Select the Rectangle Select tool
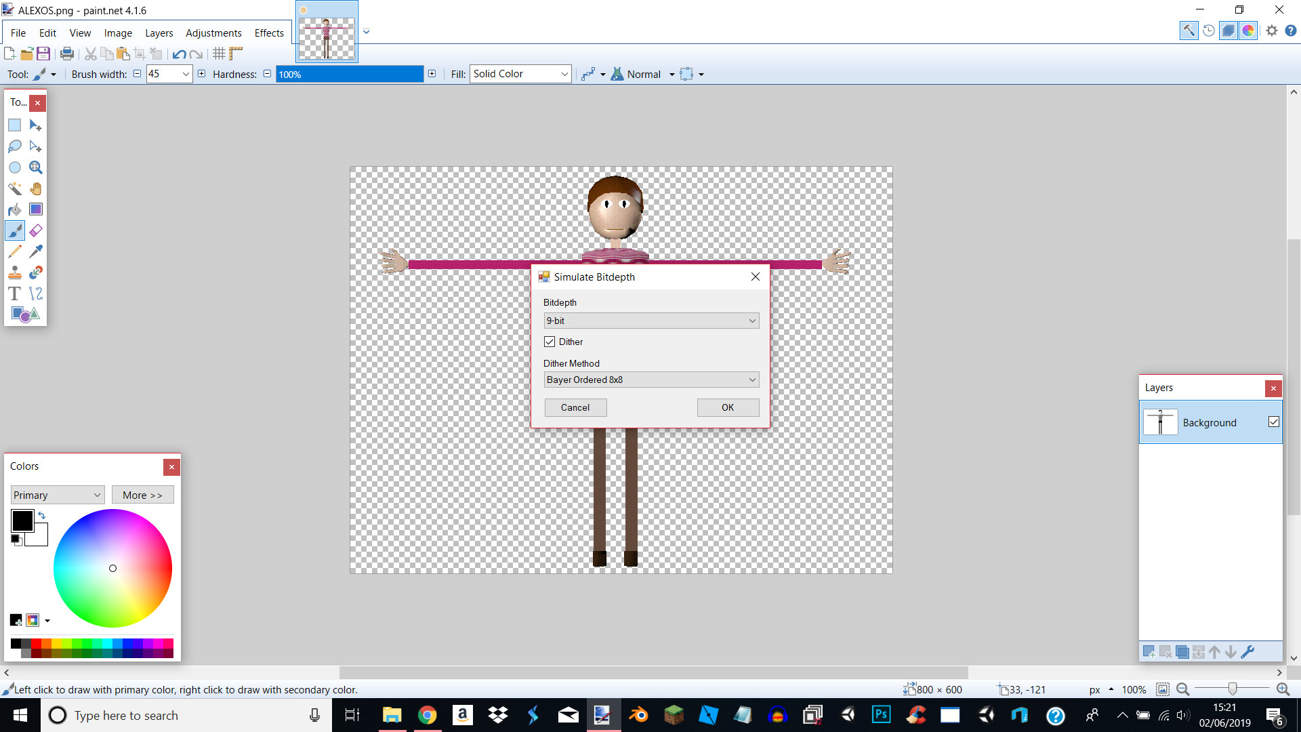This screenshot has height=732, width=1301. click(x=15, y=125)
